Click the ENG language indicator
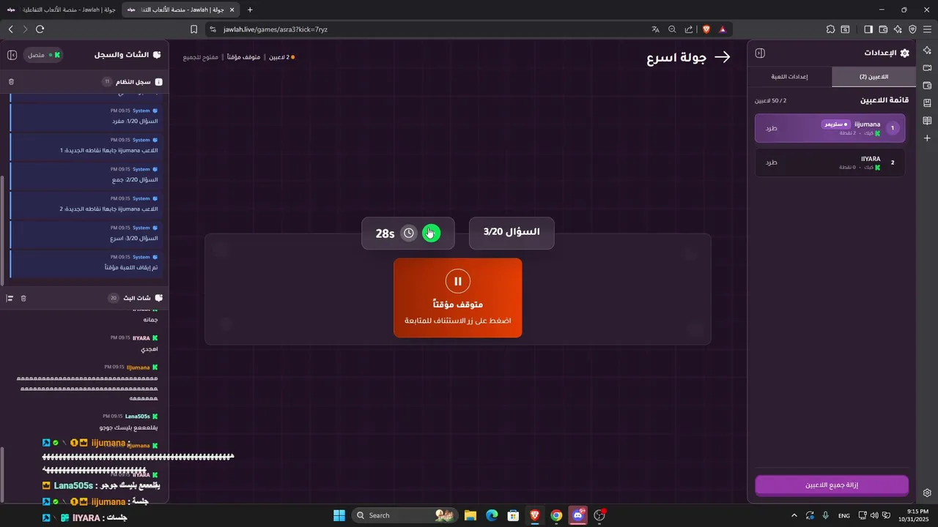938x527 pixels. (x=844, y=516)
